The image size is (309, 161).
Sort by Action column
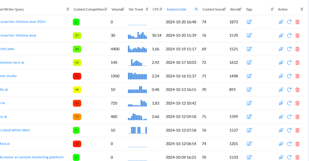(x=302, y=9)
